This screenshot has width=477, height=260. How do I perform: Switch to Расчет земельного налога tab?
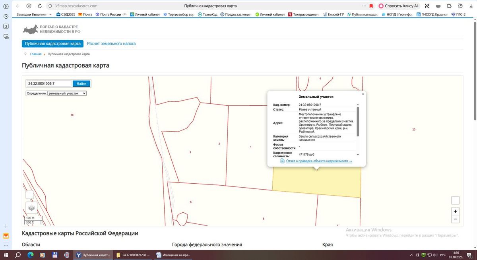[x=111, y=44]
